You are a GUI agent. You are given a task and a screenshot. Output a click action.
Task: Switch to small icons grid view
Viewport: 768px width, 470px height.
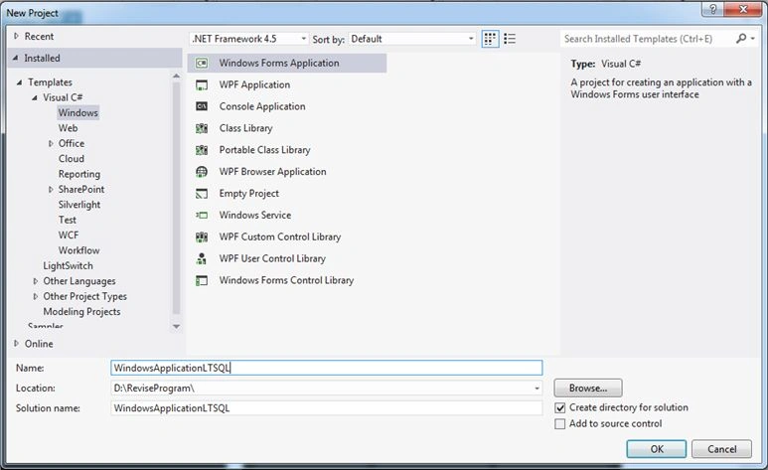pos(490,39)
